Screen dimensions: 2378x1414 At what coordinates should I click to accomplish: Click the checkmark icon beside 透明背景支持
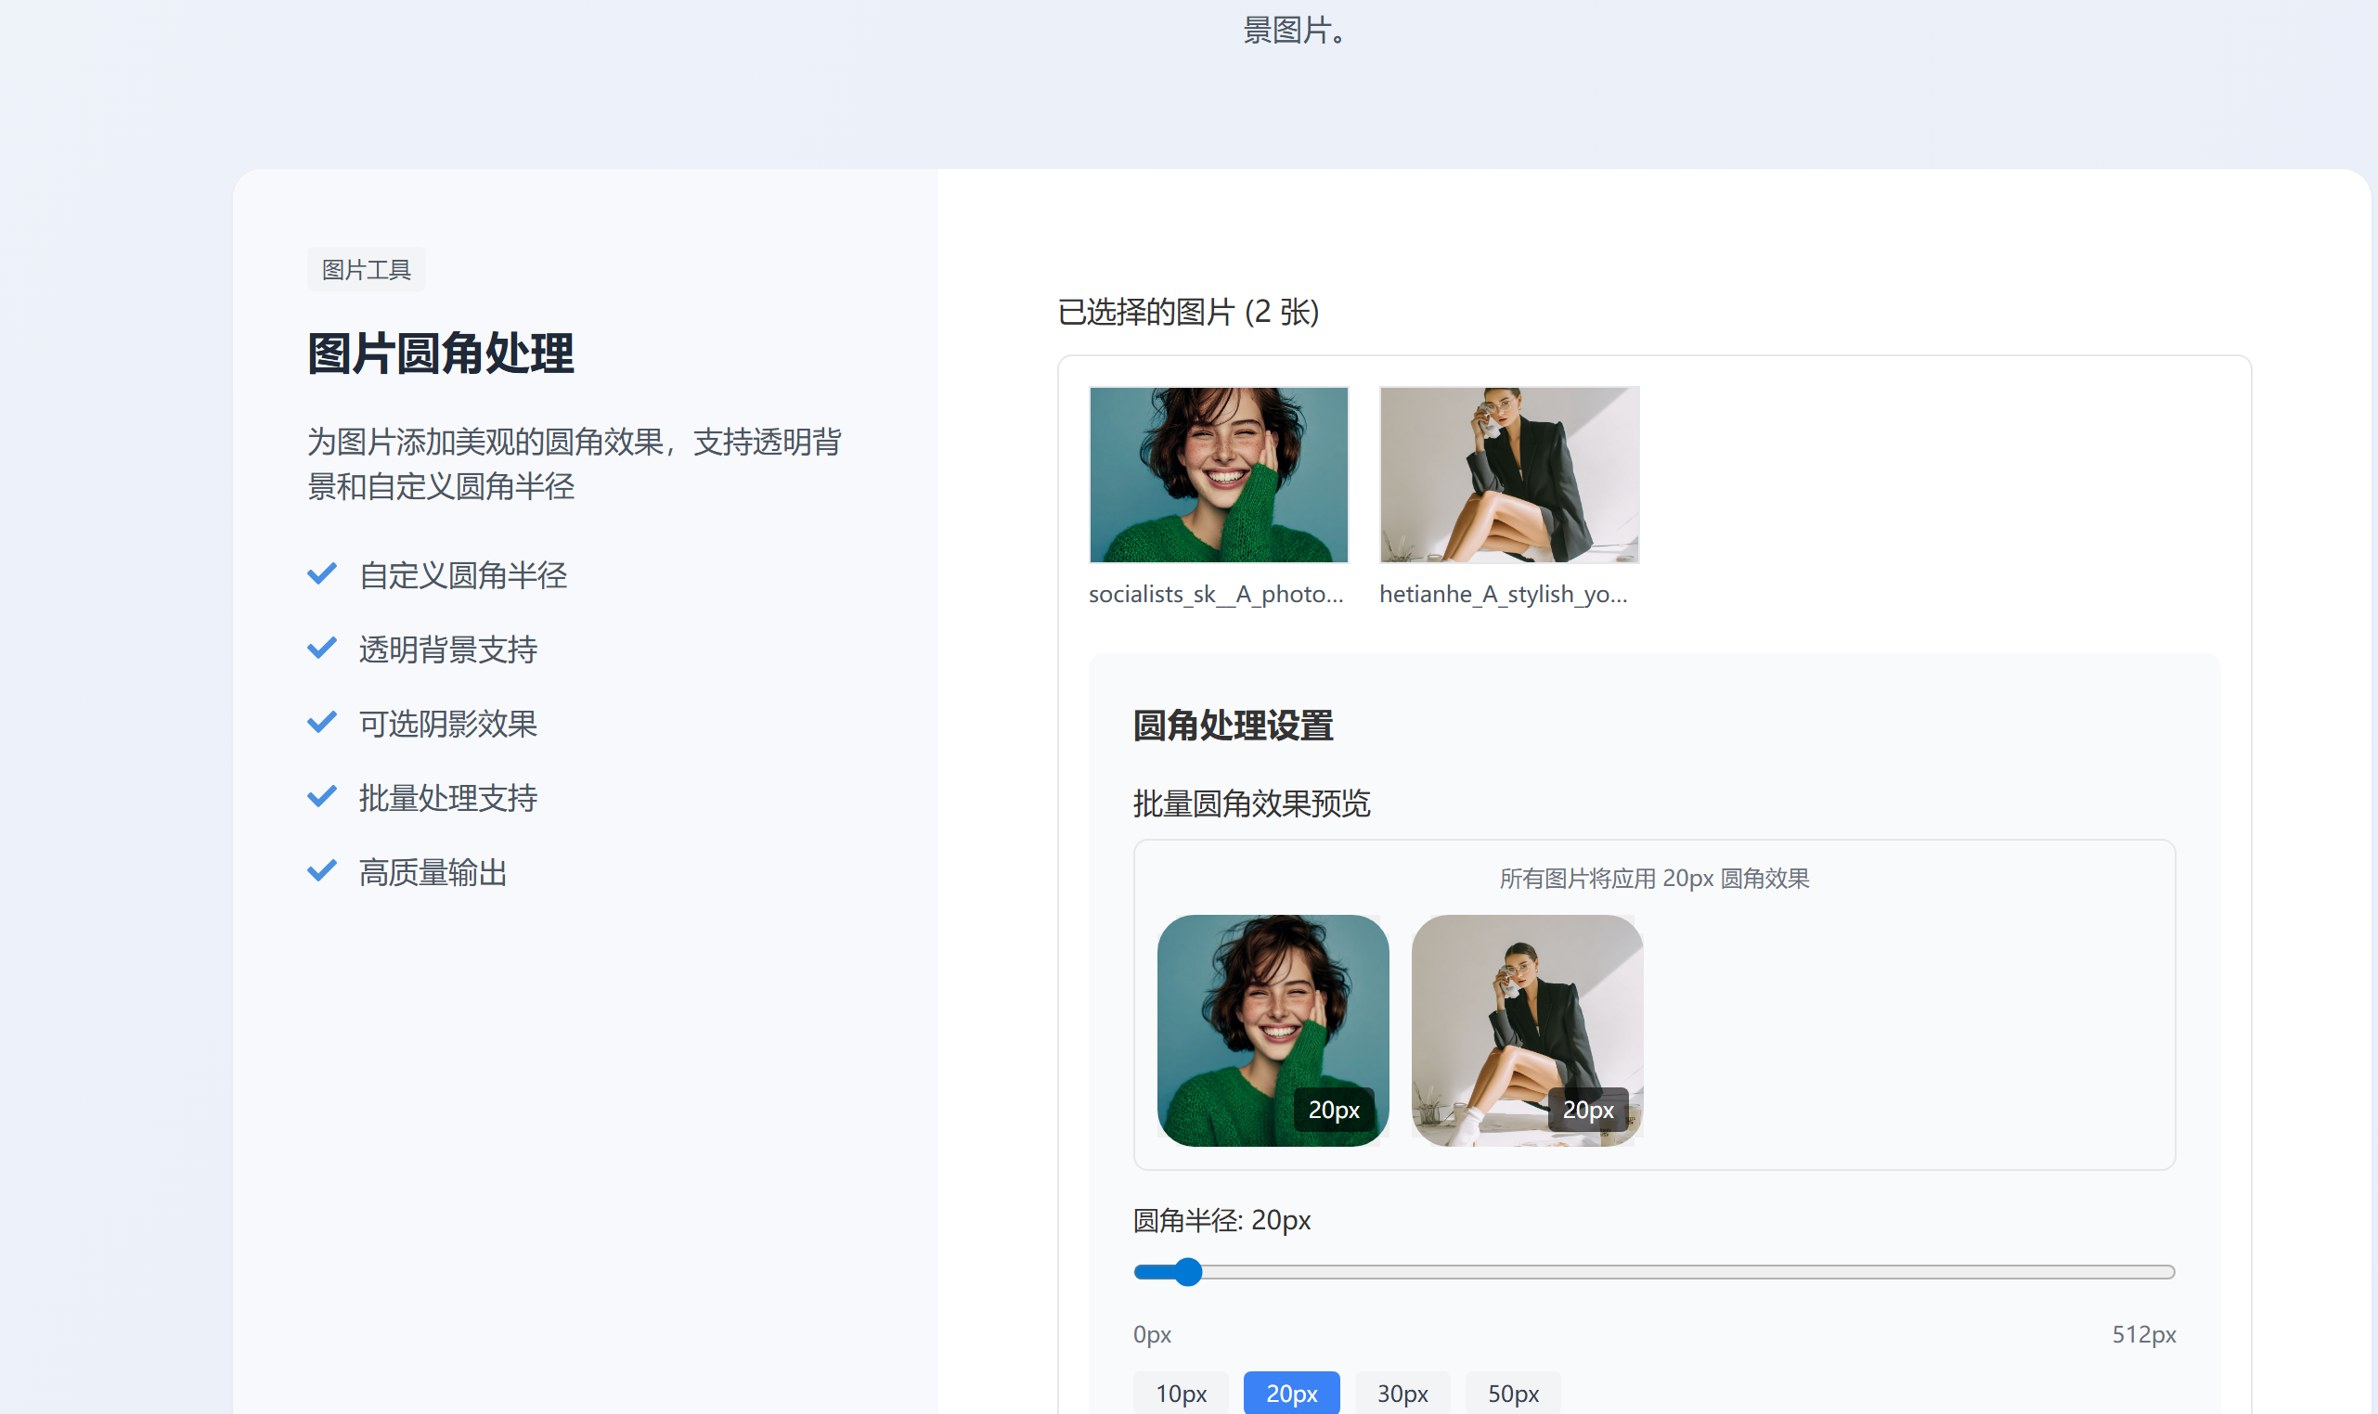pos(322,648)
